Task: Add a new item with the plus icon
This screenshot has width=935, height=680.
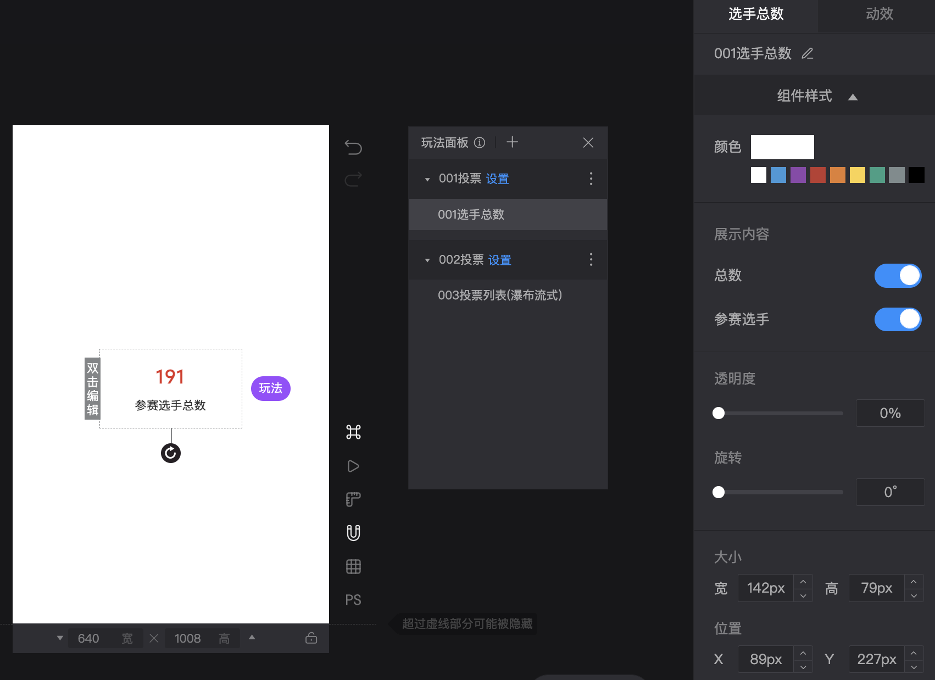Action: tap(512, 142)
